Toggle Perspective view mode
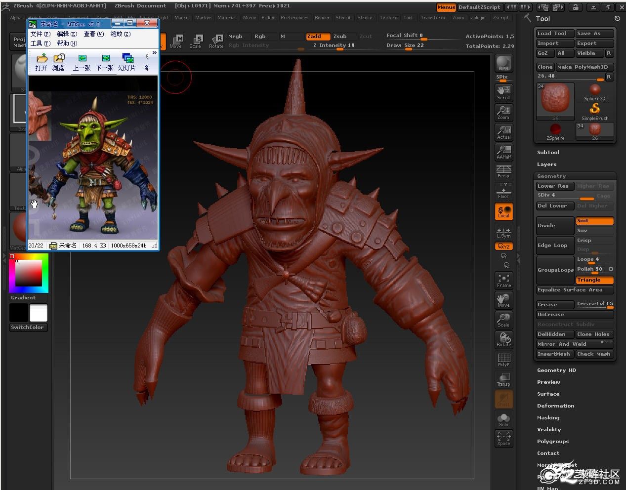Image resolution: width=626 pixels, height=490 pixels. point(503,171)
